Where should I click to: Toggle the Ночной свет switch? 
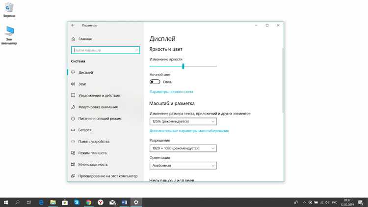(x=155, y=82)
